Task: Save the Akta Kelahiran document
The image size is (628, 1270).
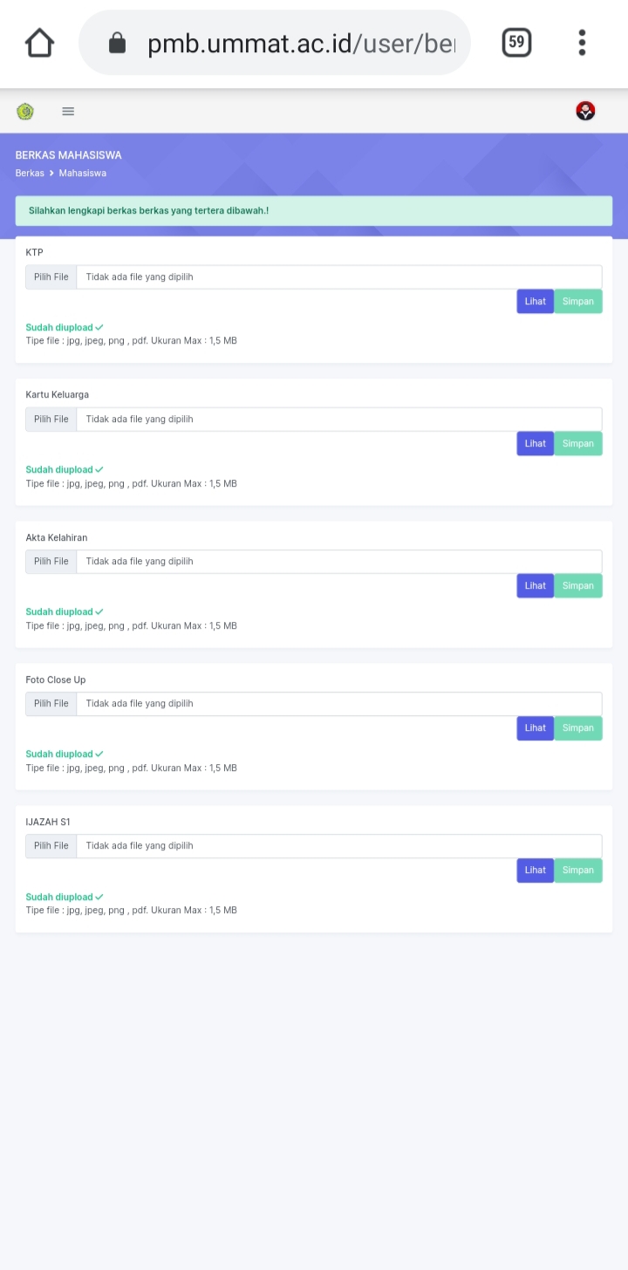Action: pos(577,586)
